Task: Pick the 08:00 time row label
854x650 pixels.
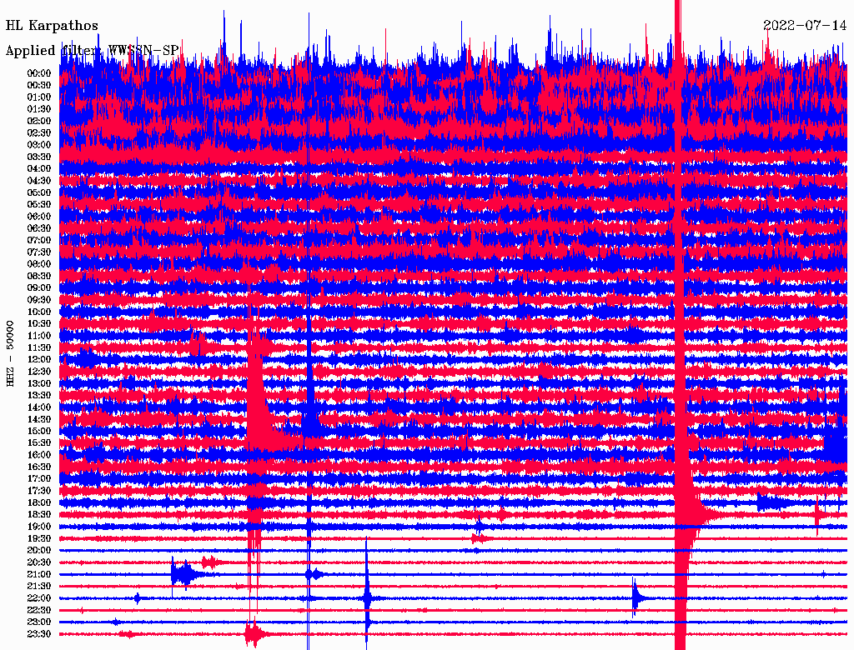Action: click(39, 264)
